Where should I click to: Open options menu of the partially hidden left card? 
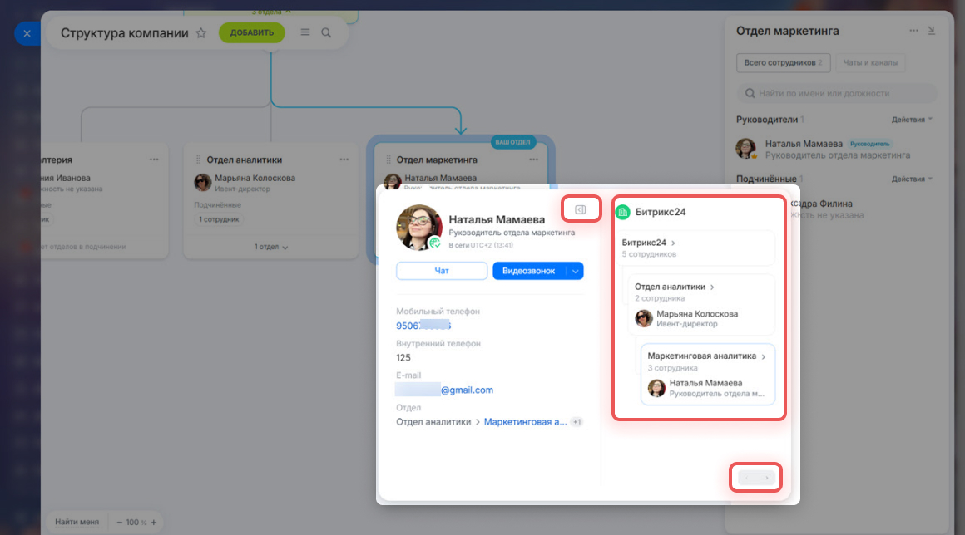click(154, 160)
